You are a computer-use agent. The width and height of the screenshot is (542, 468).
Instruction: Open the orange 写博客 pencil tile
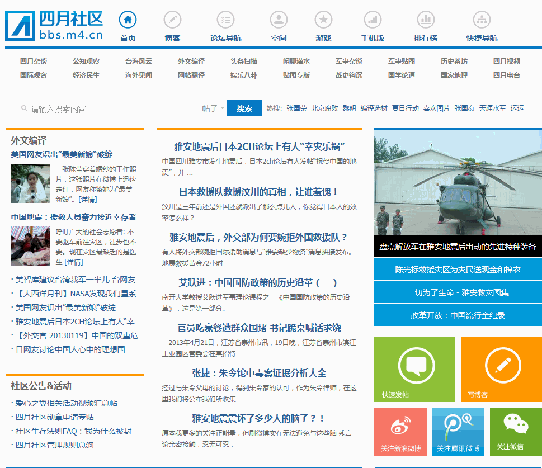coord(501,370)
